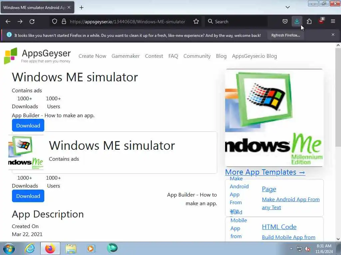Open Make Android App From any Text link

pyautogui.click(x=291, y=204)
